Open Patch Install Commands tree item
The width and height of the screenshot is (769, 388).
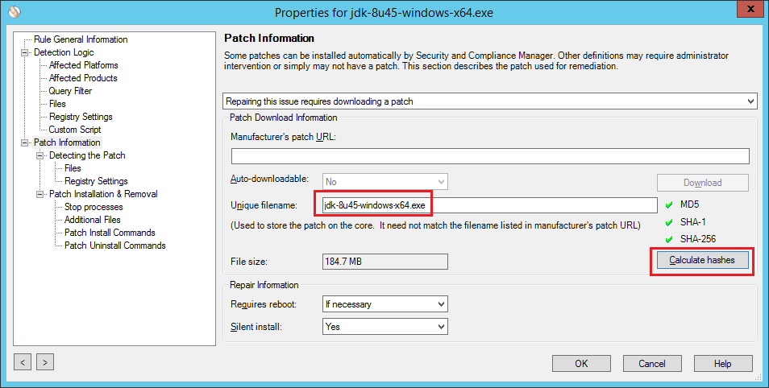coord(110,233)
